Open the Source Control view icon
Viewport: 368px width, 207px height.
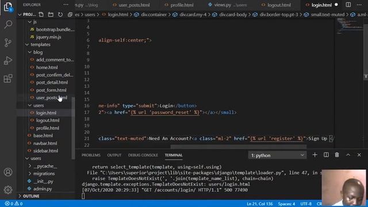tap(8, 43)
